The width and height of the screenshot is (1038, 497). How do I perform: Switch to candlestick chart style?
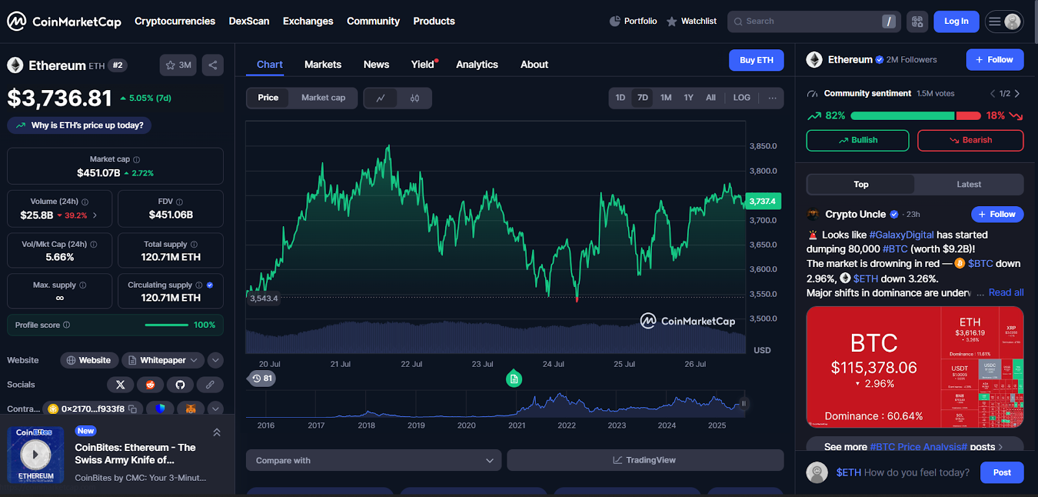[x=415, y=98]
